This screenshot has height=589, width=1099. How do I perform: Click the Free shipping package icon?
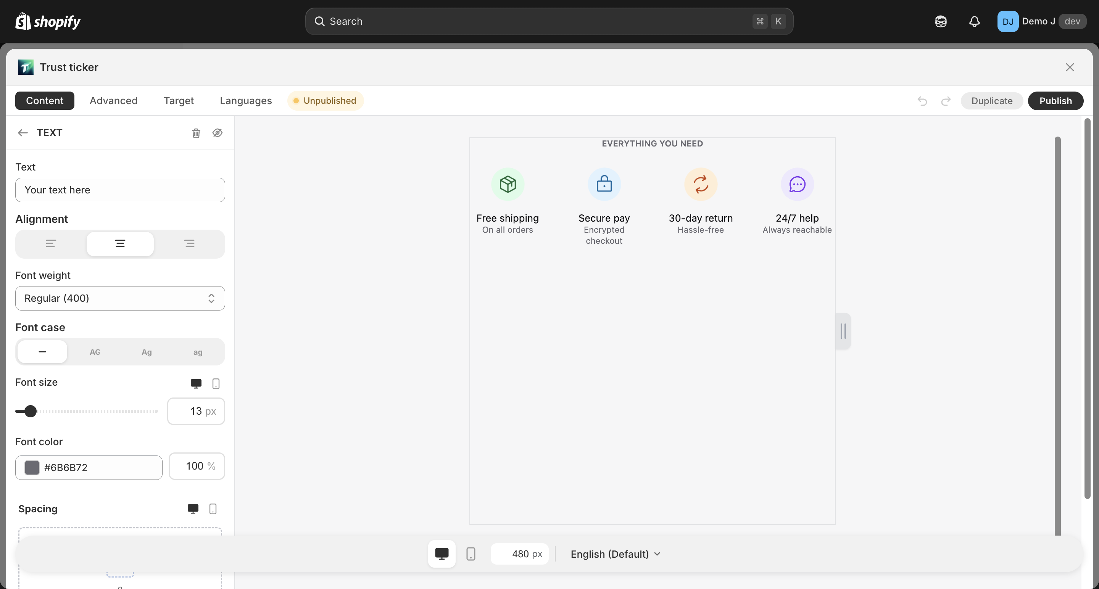pos(508,184)
